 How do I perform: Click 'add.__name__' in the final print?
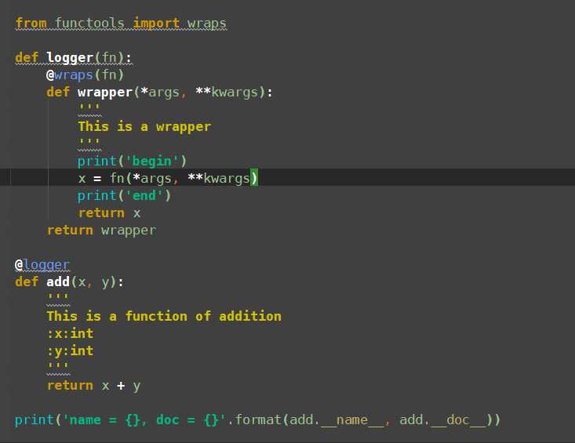(x=337, y=419)
